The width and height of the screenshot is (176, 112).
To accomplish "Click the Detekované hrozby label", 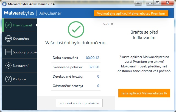I will pyautogui.click(x=68, y=77).
